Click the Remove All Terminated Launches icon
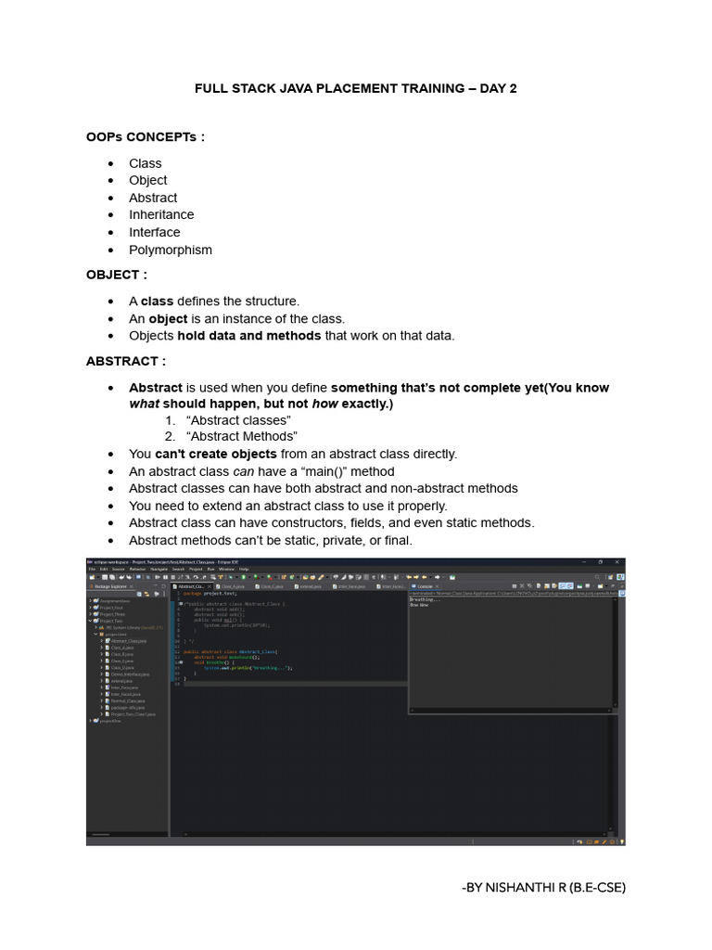This screenshot has height=950, width=712. tap(529, 586)
